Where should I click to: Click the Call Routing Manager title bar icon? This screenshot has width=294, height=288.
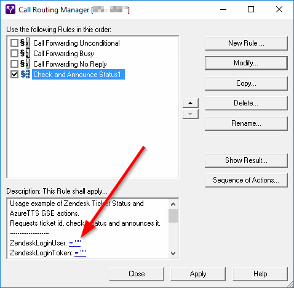tap(10, 10)
